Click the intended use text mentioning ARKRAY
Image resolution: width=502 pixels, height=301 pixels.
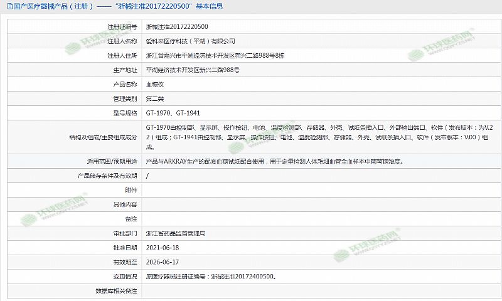(274, 161)
